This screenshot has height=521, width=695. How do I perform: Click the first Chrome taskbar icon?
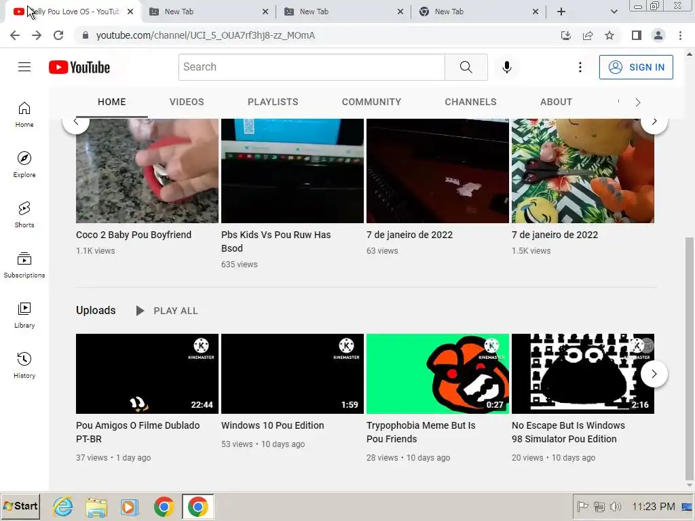pyautogui.click(x=164, y=507)
